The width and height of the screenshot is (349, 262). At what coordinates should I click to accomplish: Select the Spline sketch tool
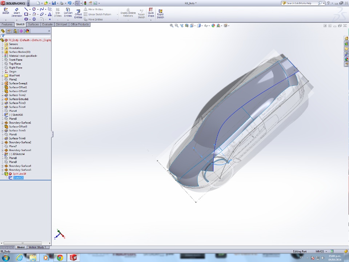41,9
